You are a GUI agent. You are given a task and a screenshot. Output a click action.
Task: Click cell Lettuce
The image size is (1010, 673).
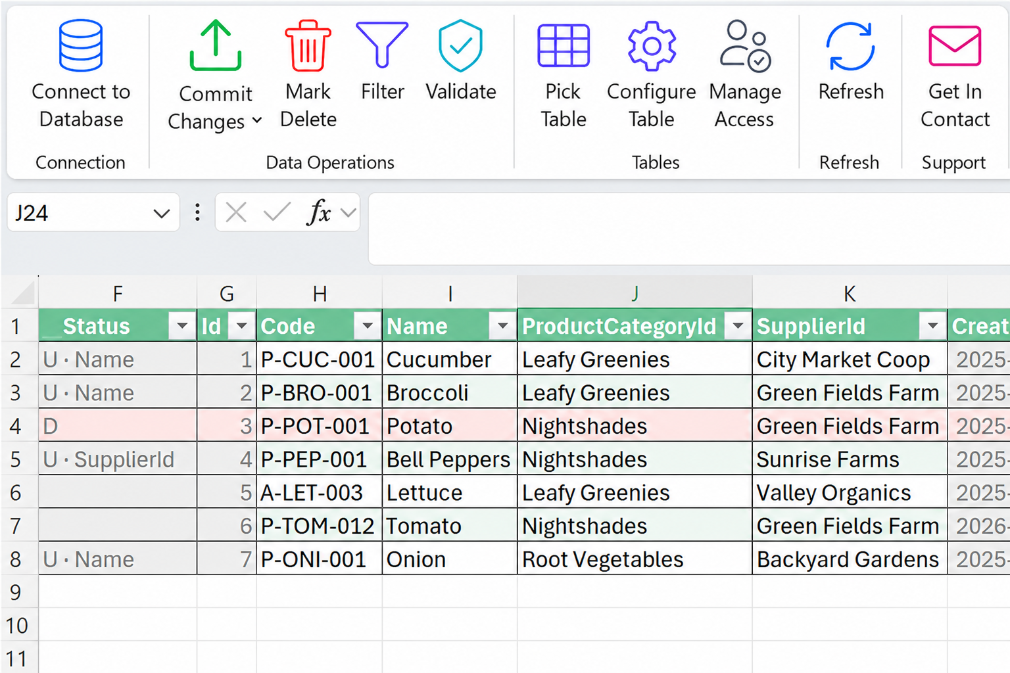[450, 493]
